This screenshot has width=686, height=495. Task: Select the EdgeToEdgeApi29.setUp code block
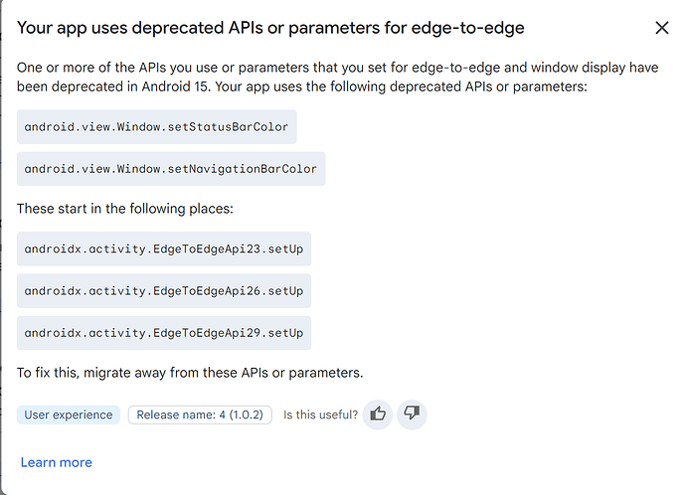(x=164, y=333)
